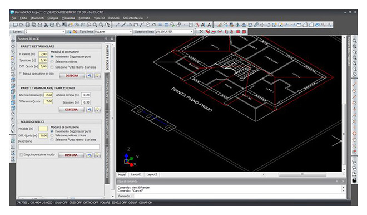Expand the Tipo linea ByLayer dropdown

pos(113,32)
